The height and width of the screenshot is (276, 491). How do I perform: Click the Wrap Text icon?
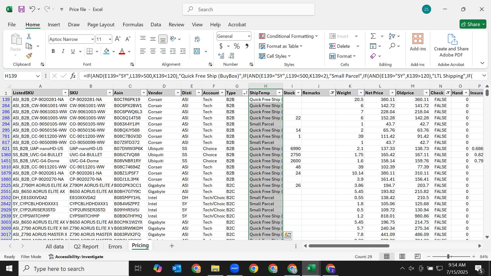[x=197, y=39]
